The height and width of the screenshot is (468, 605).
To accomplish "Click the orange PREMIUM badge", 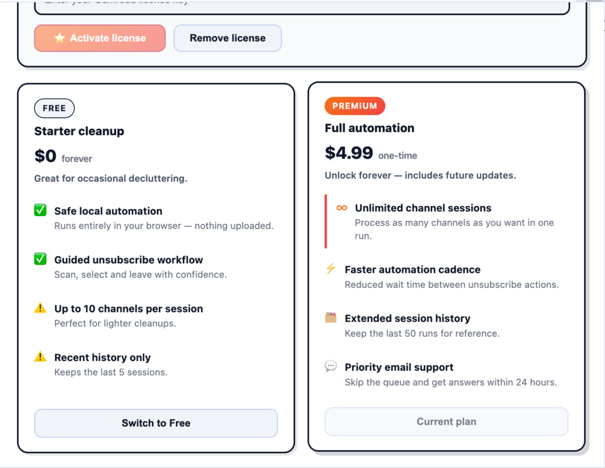I will click(355, 106).
